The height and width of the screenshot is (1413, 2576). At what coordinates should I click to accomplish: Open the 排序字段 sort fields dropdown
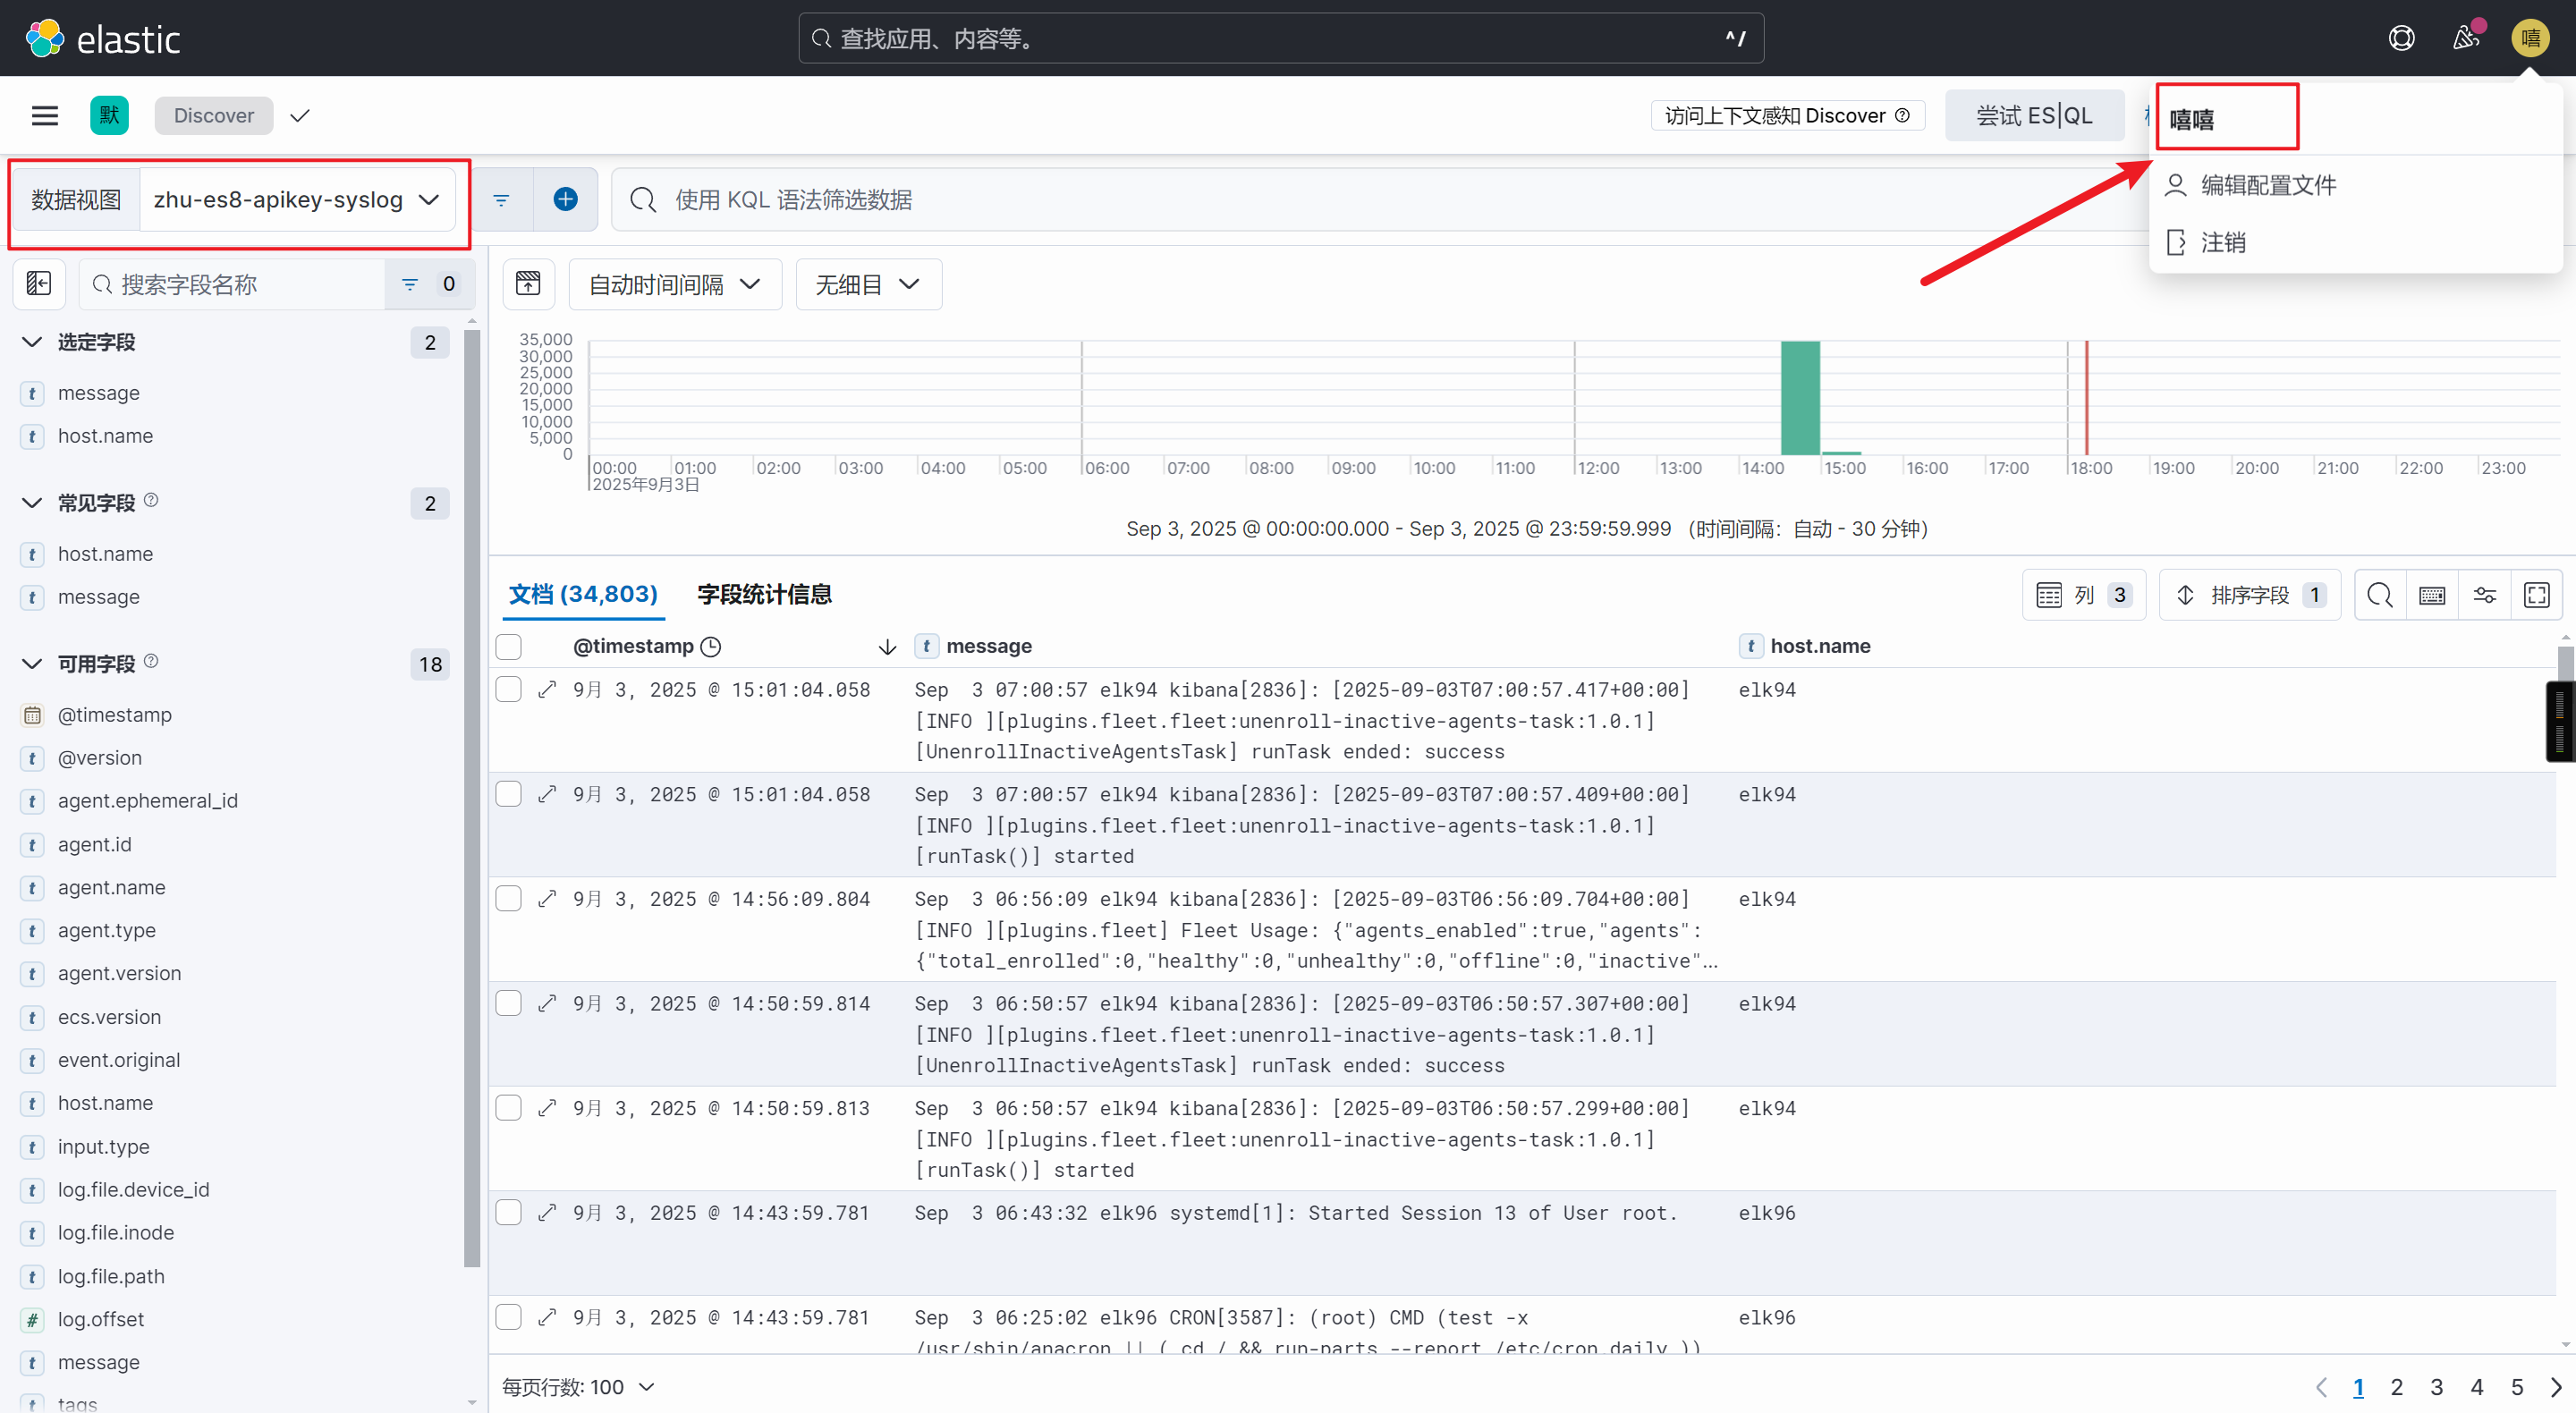pos(2250,595)
